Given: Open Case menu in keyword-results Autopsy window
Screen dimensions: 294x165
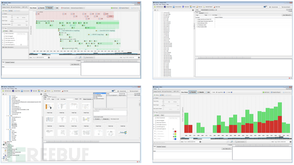Looking at the screenshot, I should (x=154, y=5).
